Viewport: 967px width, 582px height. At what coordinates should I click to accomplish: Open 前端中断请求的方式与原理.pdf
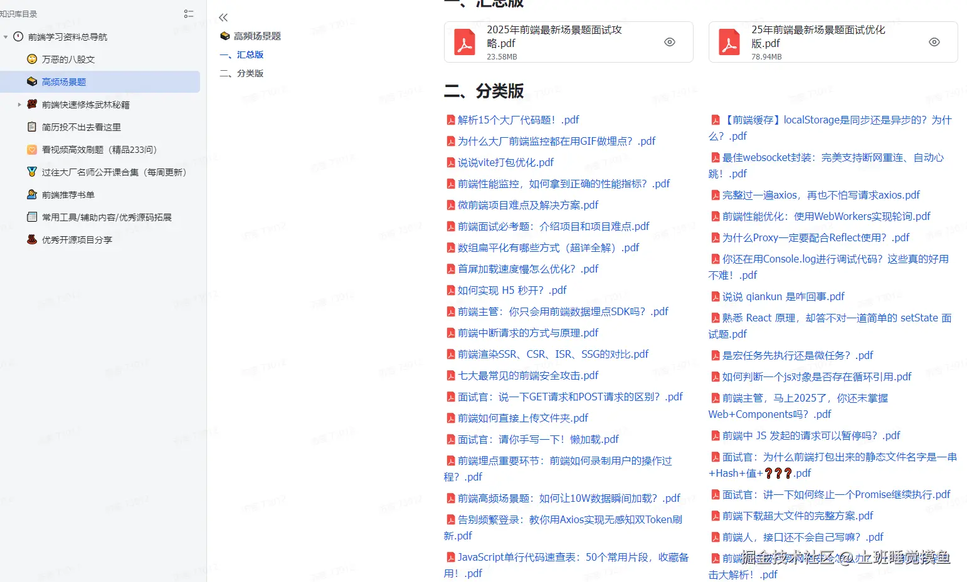528,333
